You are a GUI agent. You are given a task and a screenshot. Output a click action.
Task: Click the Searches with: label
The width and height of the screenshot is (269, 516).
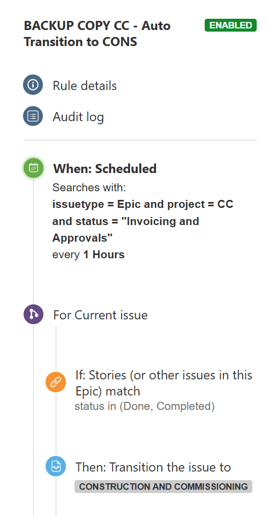point(89,188)
